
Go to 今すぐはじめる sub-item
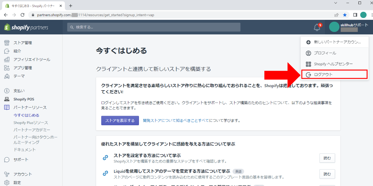26,115
